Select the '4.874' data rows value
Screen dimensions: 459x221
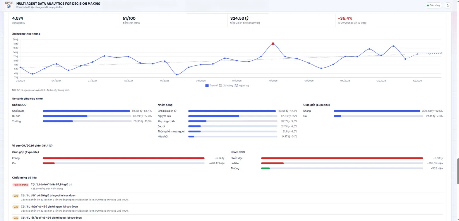tap(18, 18)
